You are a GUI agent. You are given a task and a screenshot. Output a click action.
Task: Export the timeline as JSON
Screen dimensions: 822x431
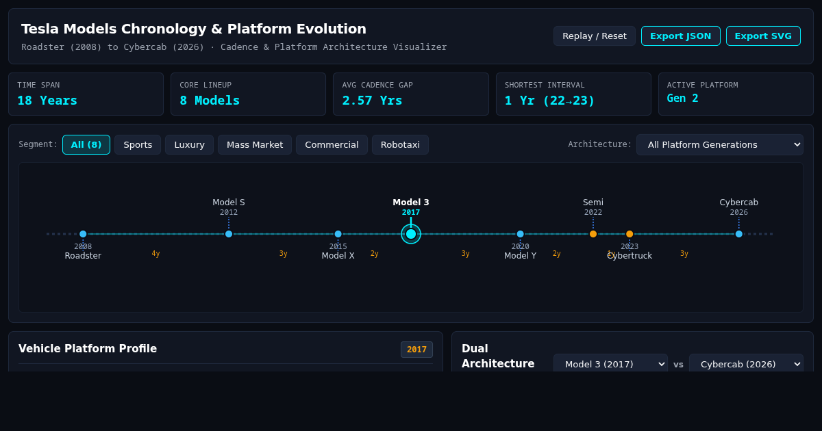point(680,36)
